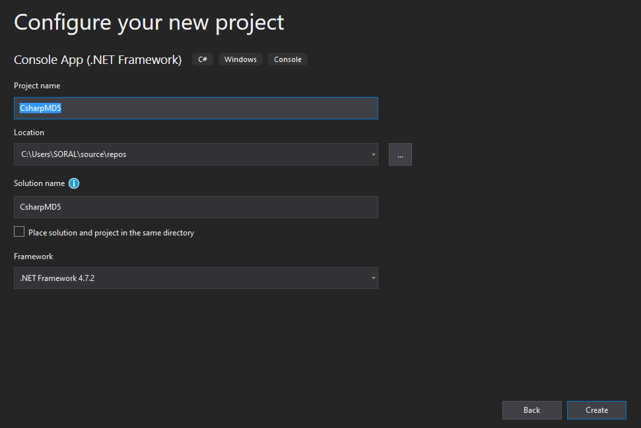Click the Project name label

click(x=37, y=86)
